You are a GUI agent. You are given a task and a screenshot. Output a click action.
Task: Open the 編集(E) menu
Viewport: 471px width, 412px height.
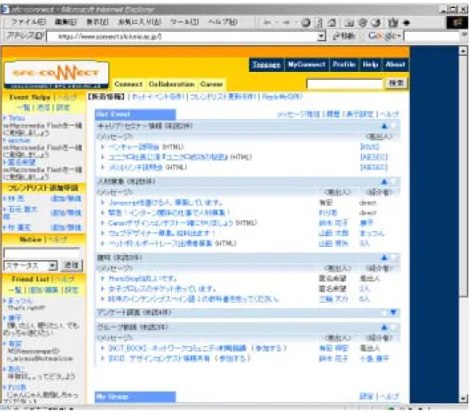point(66,22)
